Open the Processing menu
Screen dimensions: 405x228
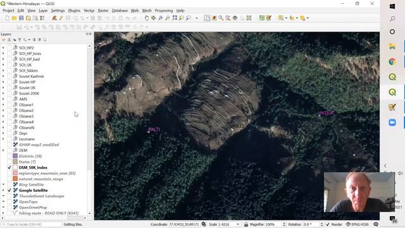pyautogui.click(x=164, y=11)
